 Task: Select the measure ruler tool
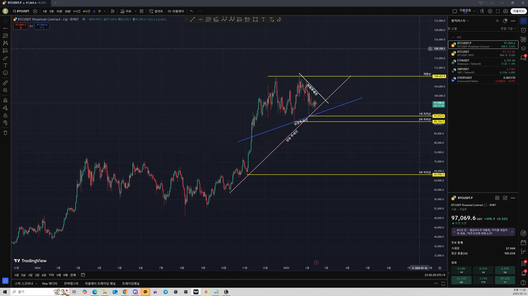[x=5, y=83]
